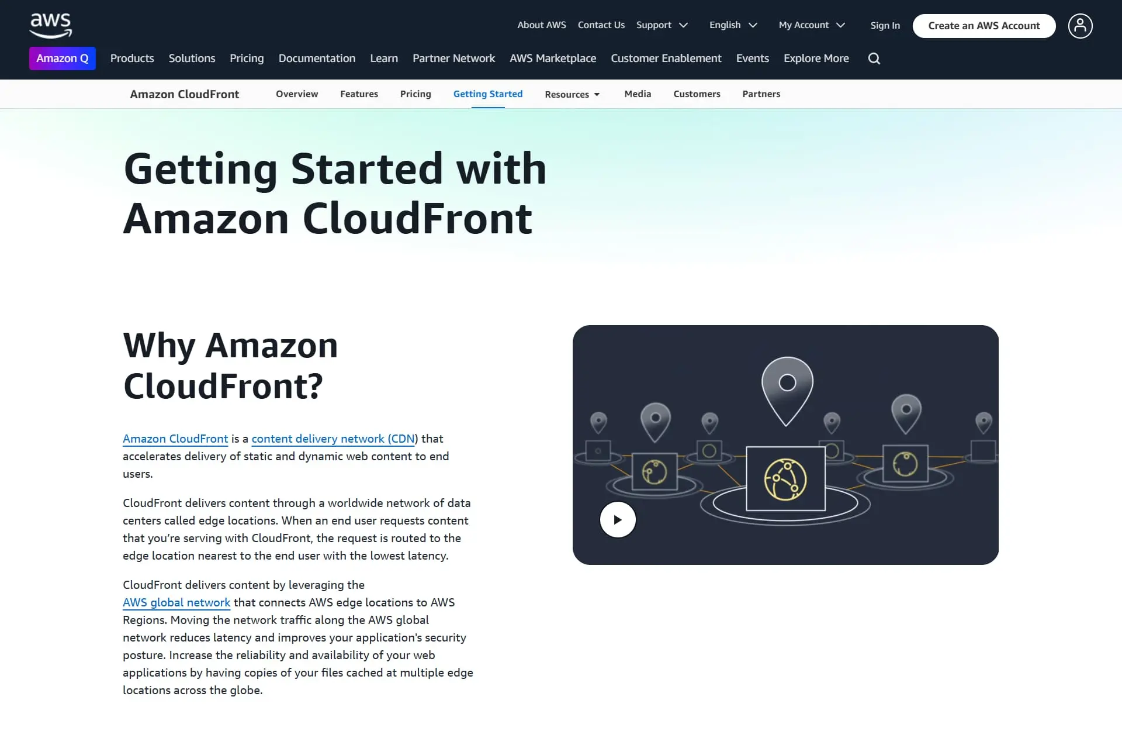Click the AWS global network link
1122x738 pixels.
[176, 602]
